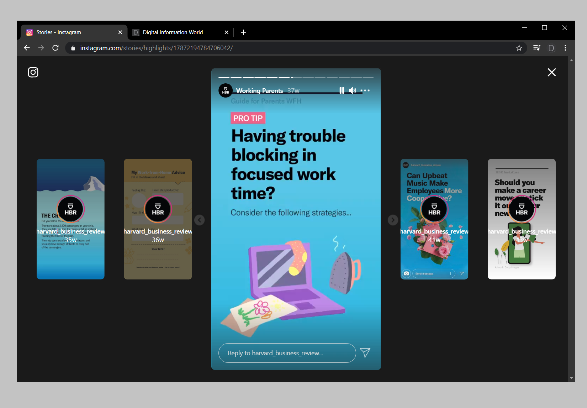Open Chrome's media controls icon
The image size is (587, 408).
coord(537,47)
